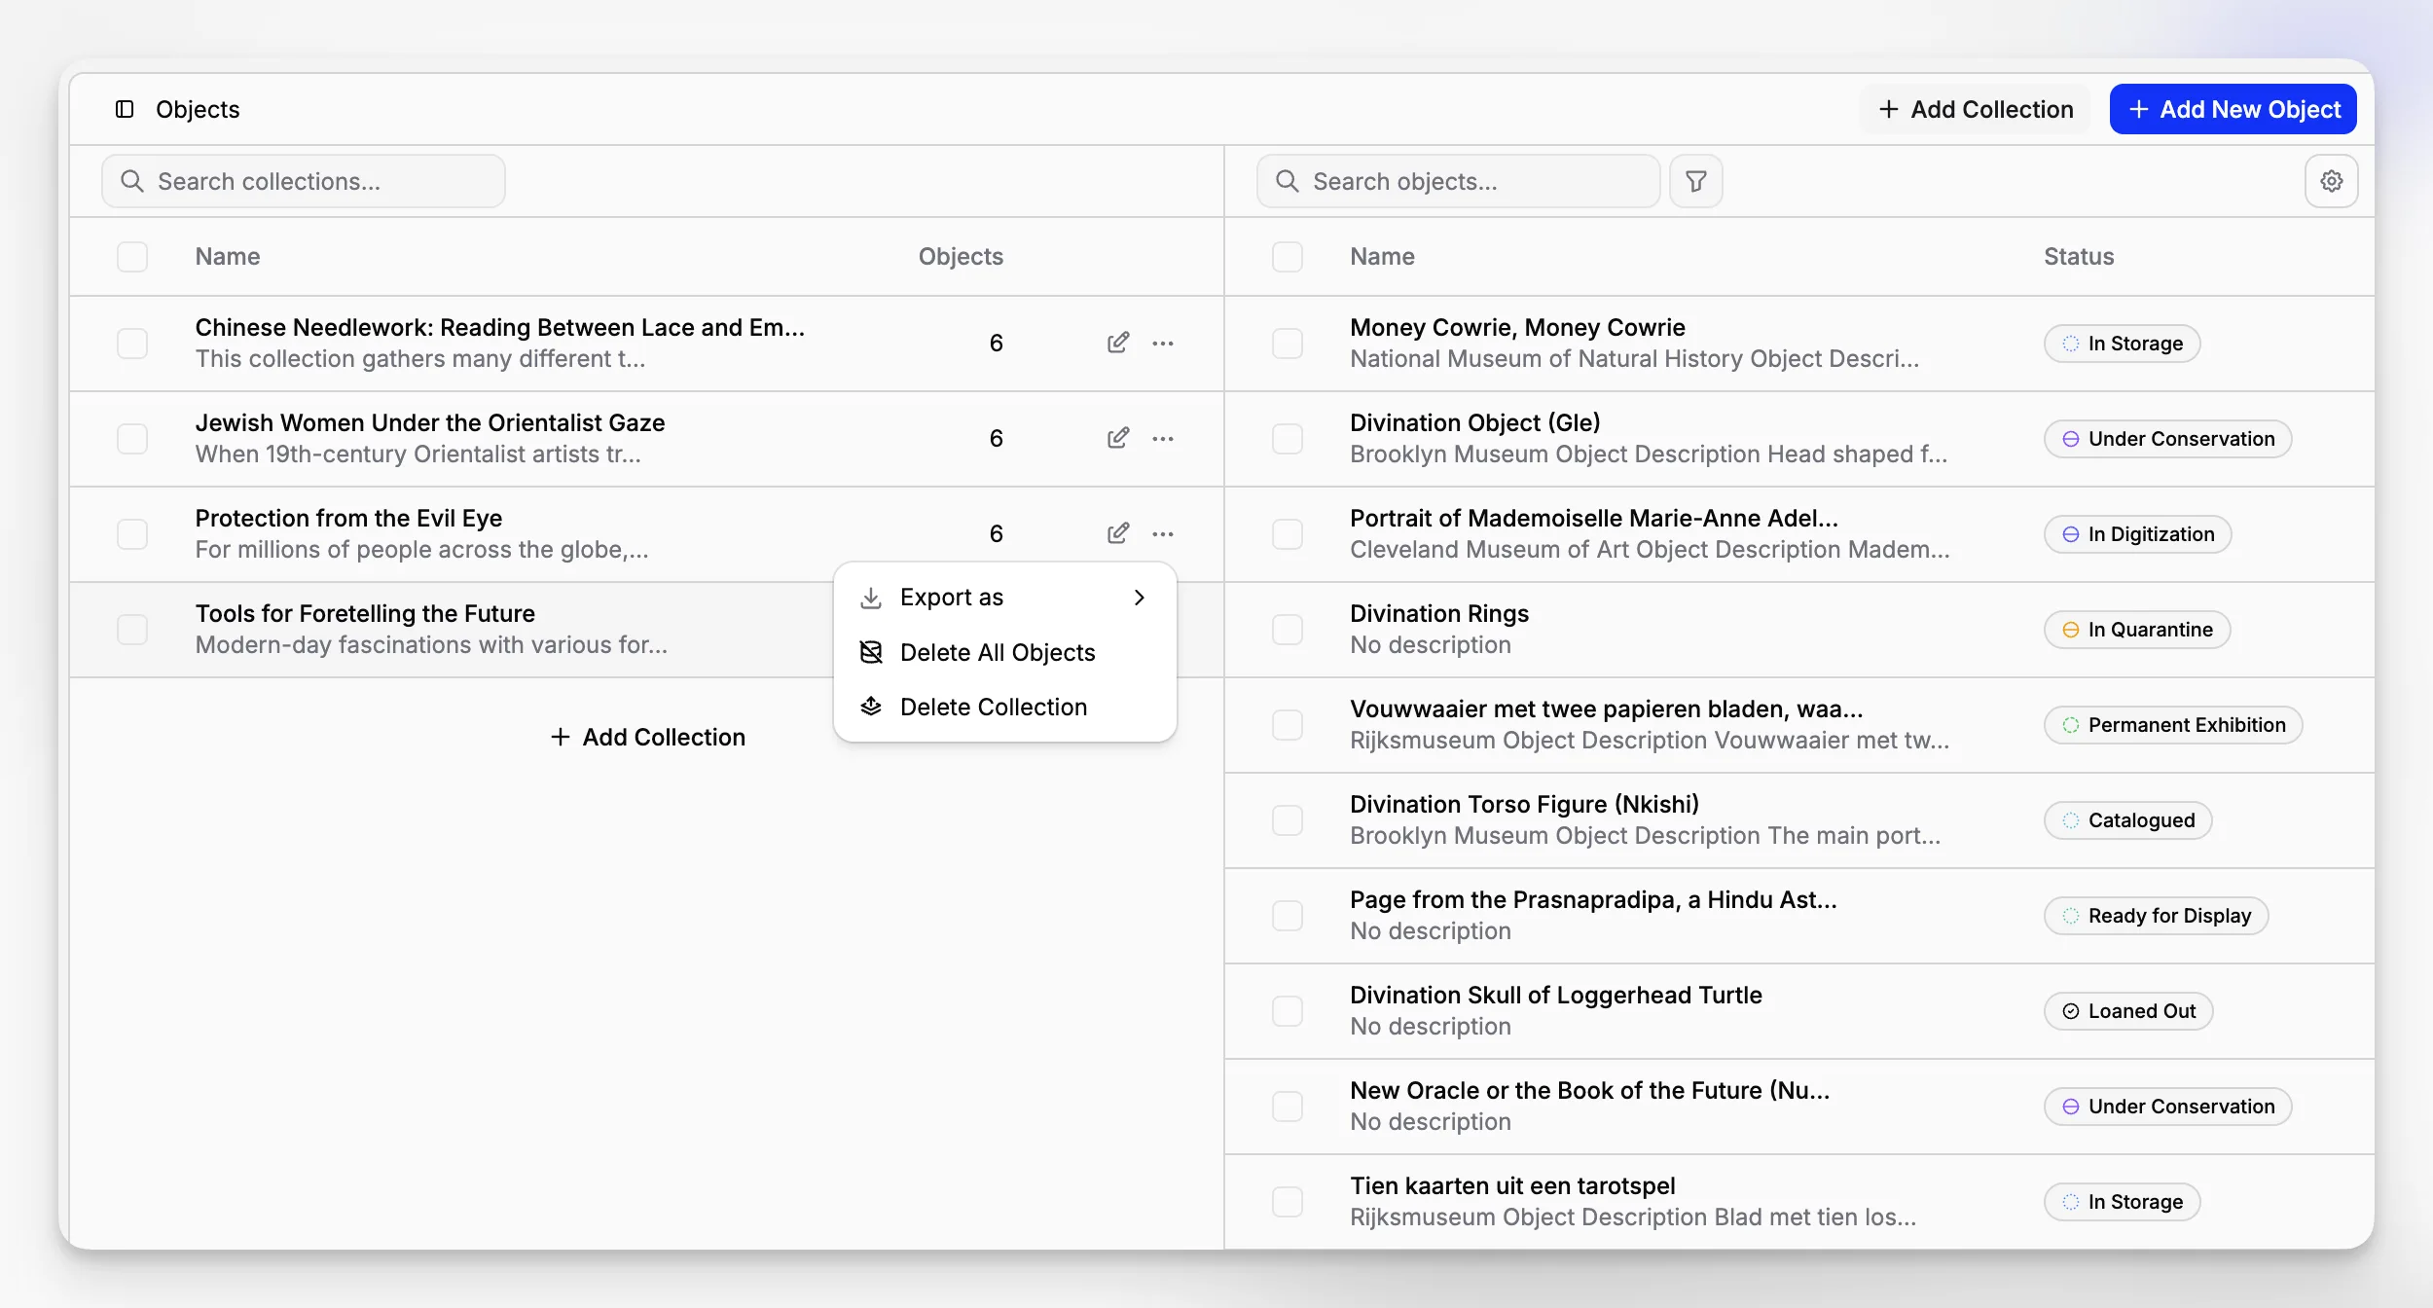Screen dimensions: 2433x1308
Task: Open the Permanent Exhibition status badge
Action: click(x=2172, y=725)
